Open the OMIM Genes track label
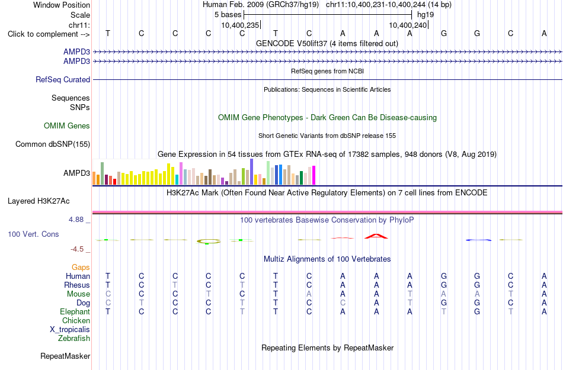Viewport: 563px width, 370px height. pos(66,126)
